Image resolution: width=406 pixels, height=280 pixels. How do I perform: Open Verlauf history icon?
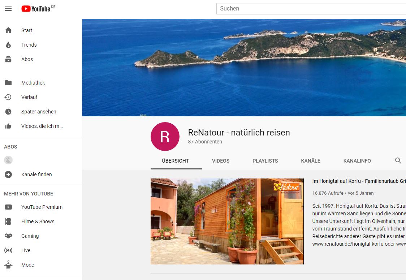click(8, 97)
